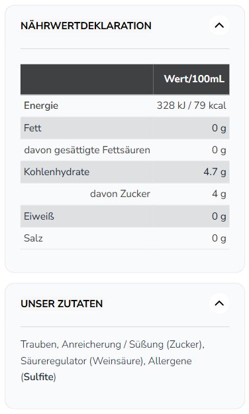Image resolution: width=249 pixels, height=414 pixels.
Task: Select the 4.7 g Kohlenhydrate value
Action: (x=215, y=172)
